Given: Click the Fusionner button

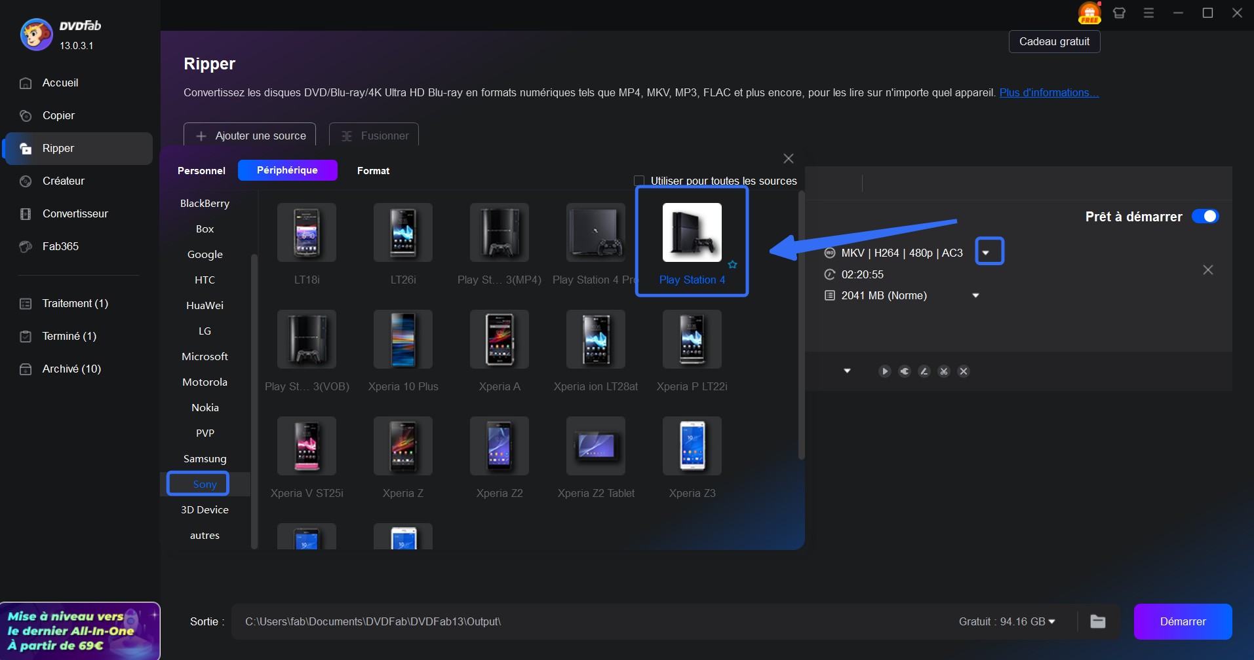Looking at the screenshot, I should [x=374, y=136].
